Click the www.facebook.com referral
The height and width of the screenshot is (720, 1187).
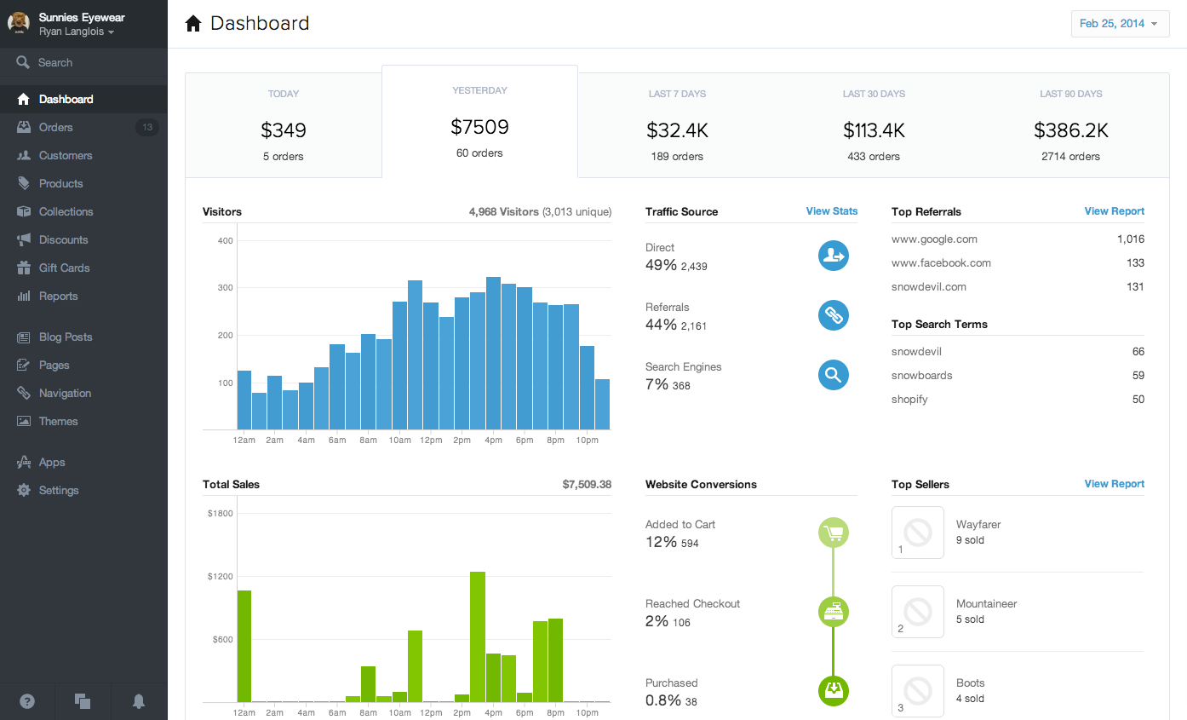click(941, 263)
